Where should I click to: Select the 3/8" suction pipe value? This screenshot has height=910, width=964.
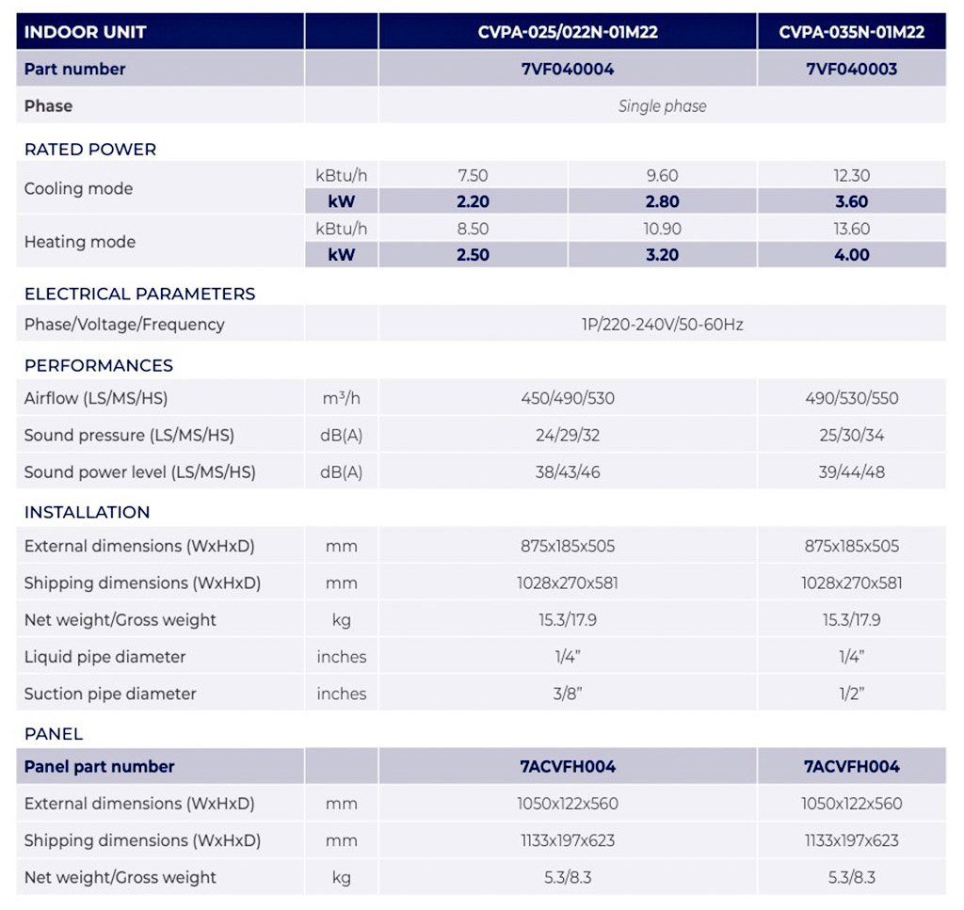click(x=567, y=694)
